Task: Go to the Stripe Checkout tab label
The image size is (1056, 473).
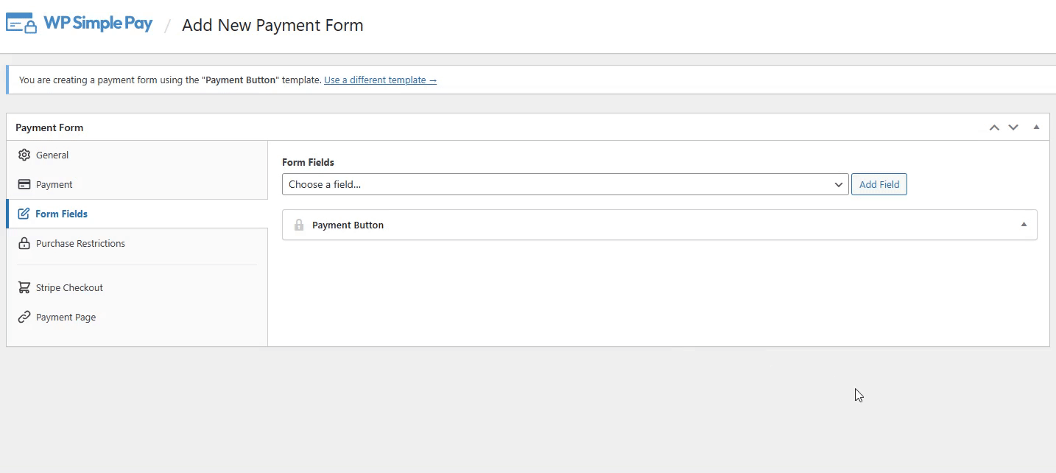Action: [x=69, y=288]
